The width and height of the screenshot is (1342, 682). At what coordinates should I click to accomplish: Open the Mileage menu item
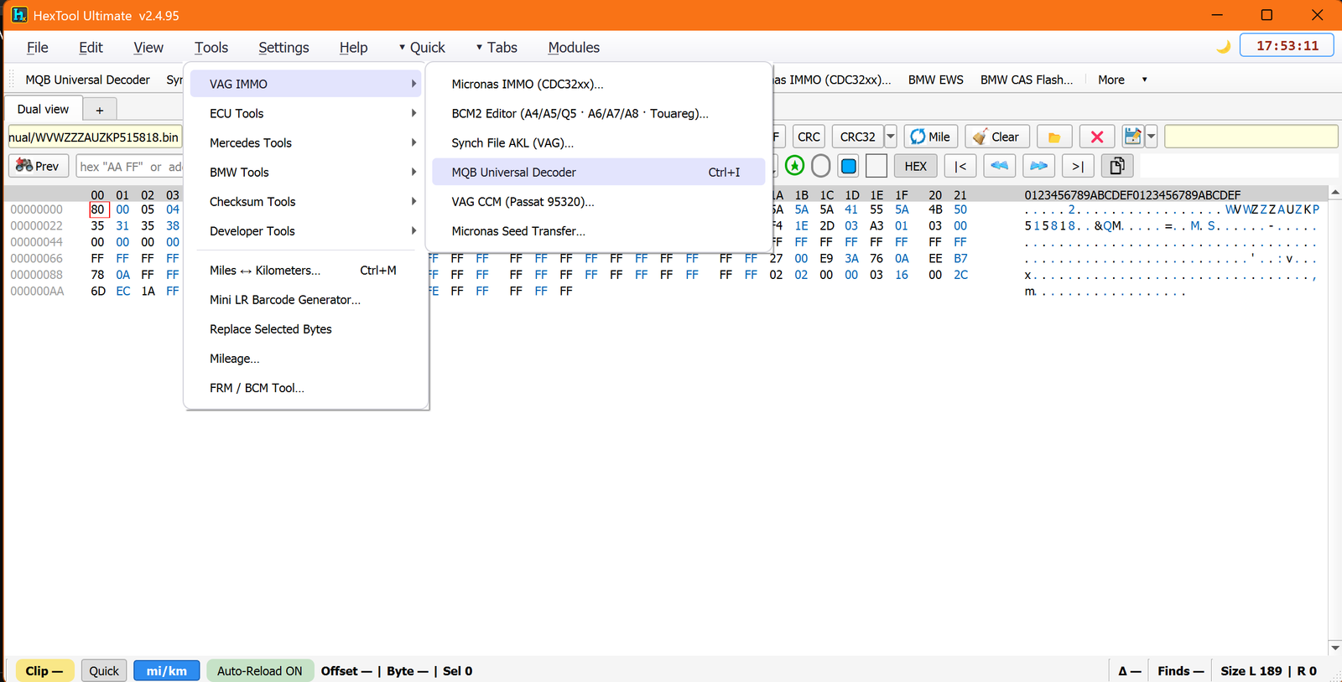pos(305,358)
